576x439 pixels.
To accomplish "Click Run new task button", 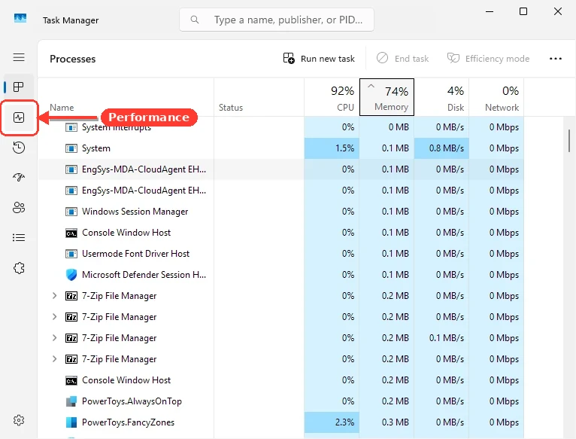I will pyautogui.click(x=319, y=59).
